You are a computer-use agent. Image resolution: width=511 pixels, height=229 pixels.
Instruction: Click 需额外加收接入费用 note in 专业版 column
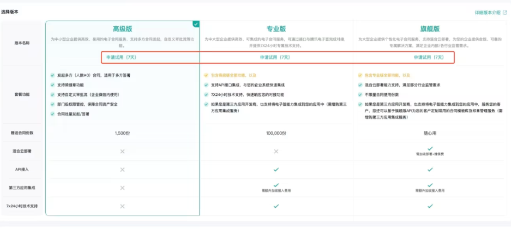(x=276, y=191)
